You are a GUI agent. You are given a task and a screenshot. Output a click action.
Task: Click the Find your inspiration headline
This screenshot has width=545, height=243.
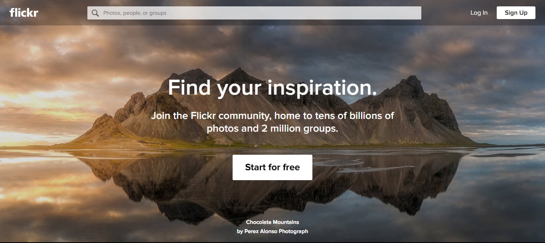click(272, 88)
